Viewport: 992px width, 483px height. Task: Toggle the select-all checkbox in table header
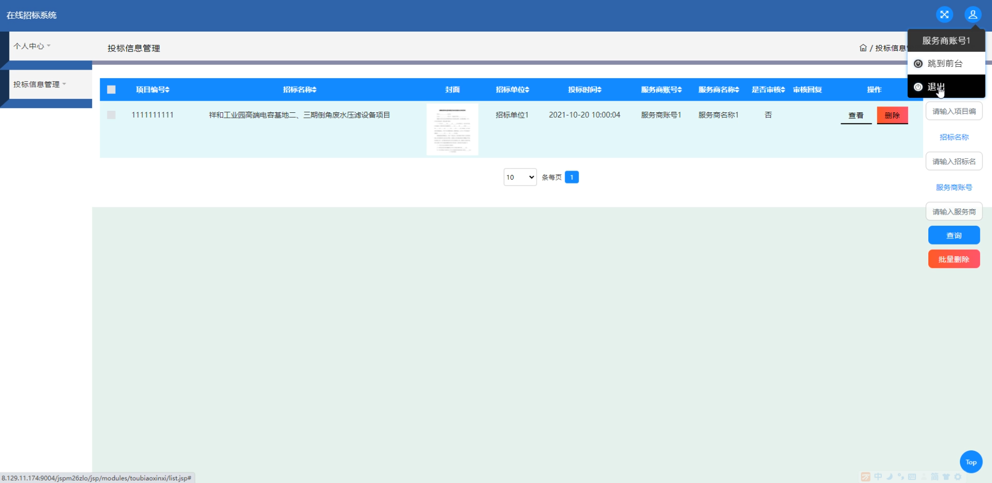[111, 89]
